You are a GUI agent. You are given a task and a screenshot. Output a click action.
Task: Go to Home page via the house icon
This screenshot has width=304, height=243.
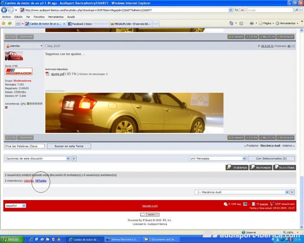(x=231, y=23)
